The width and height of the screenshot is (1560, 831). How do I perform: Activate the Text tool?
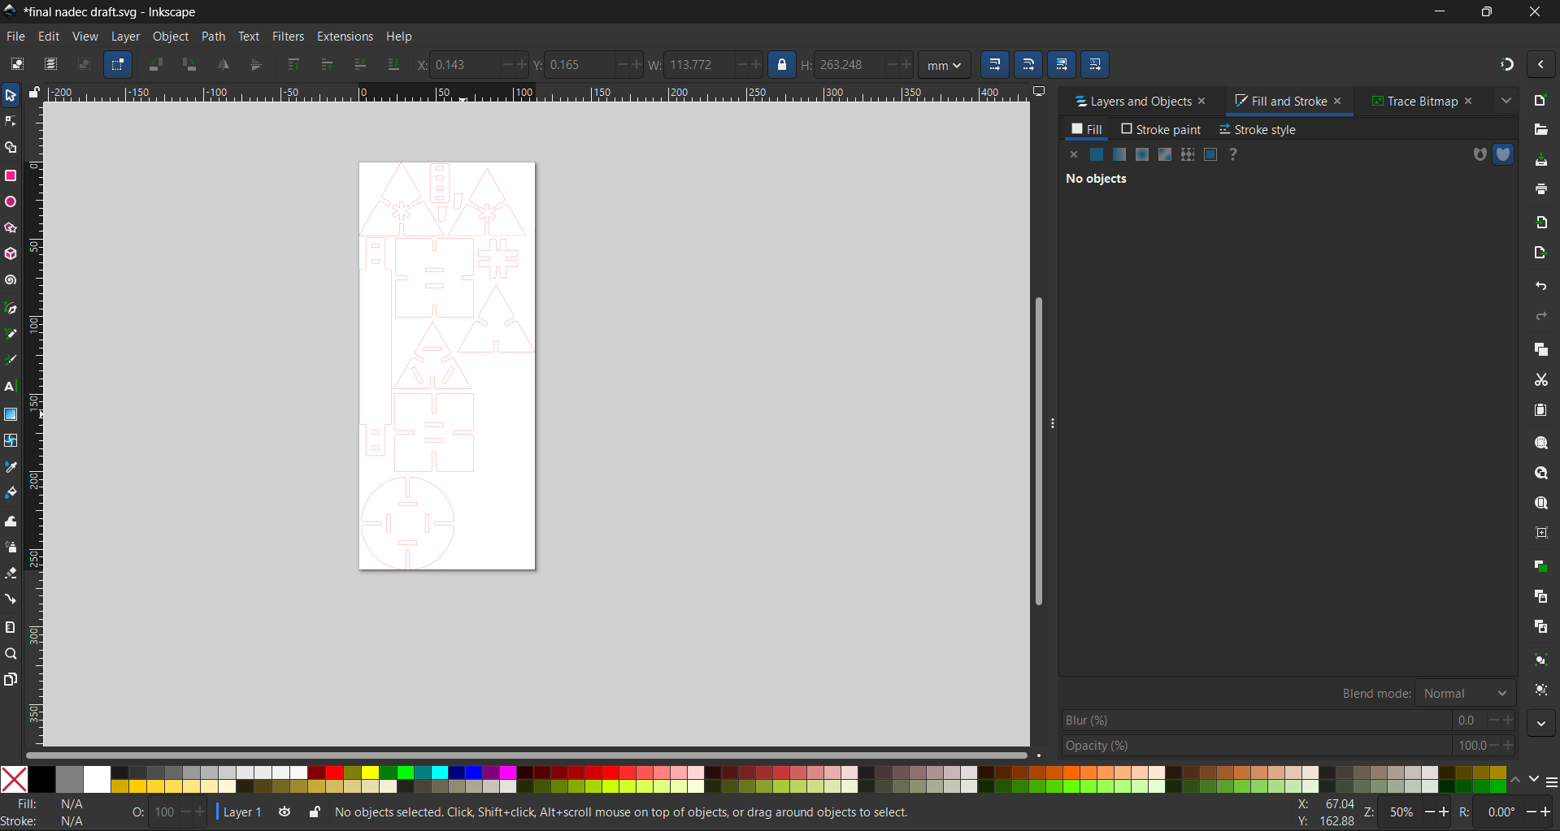pos(11,387)
